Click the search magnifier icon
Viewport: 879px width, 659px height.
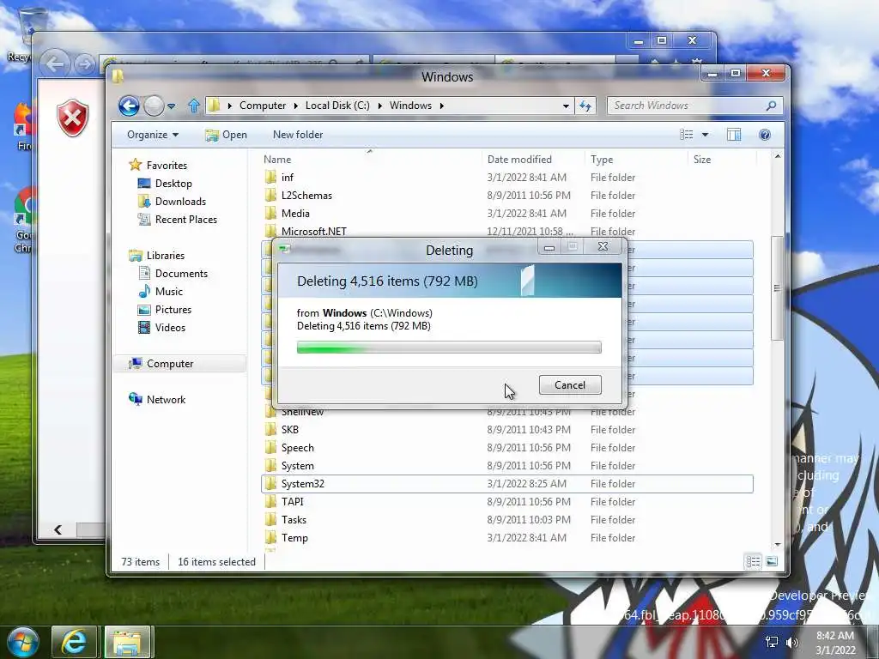pos(772,106)
